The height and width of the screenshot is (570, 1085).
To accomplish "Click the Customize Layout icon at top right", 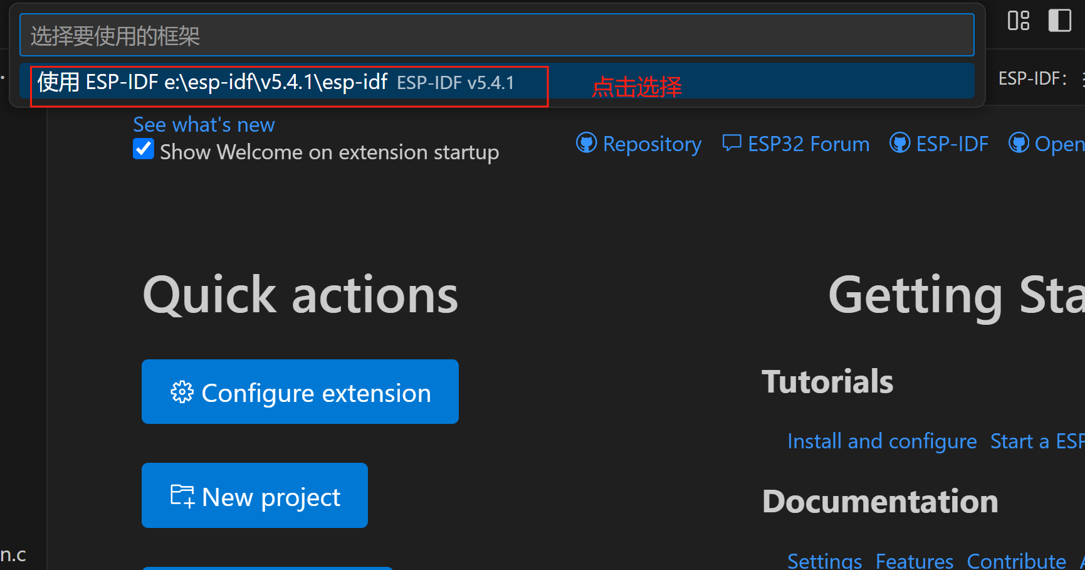I will coord(1019,21).
